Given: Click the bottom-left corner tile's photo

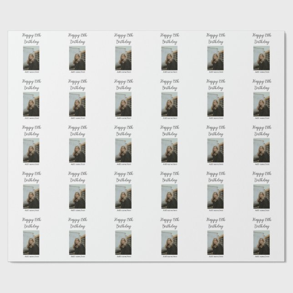Looking at the screenshot, I should pyautogui.click(x=31, y=242).
